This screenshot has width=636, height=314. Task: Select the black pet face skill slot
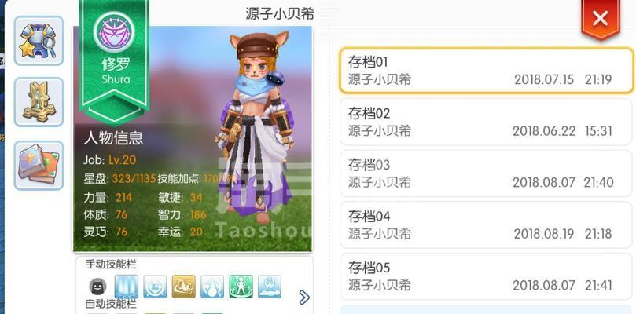[x=97, y=287]
